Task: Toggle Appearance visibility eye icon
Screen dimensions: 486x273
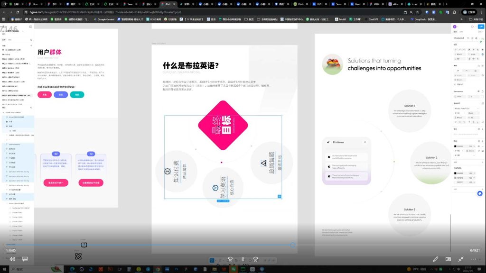Action: tap(478, 91)
